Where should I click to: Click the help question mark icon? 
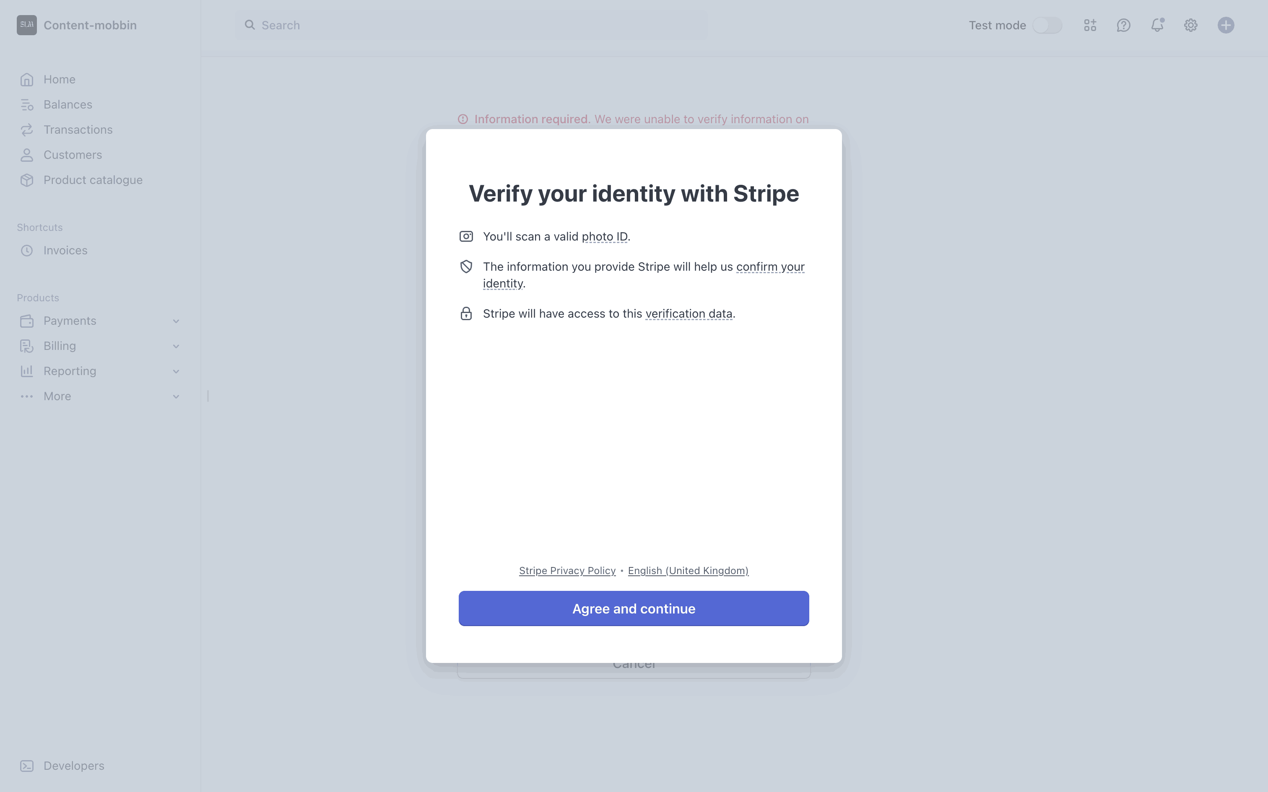click(1123, 25)
